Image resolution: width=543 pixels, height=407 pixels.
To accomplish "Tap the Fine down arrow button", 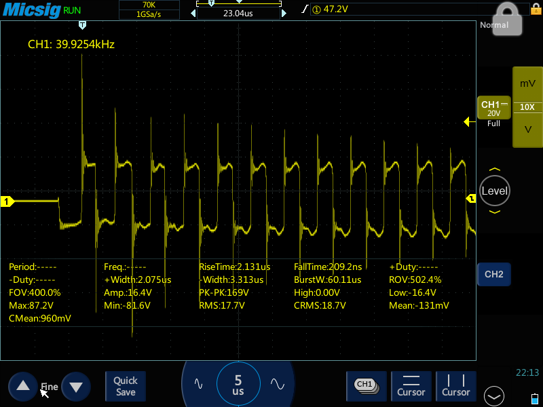I will 76,386.
